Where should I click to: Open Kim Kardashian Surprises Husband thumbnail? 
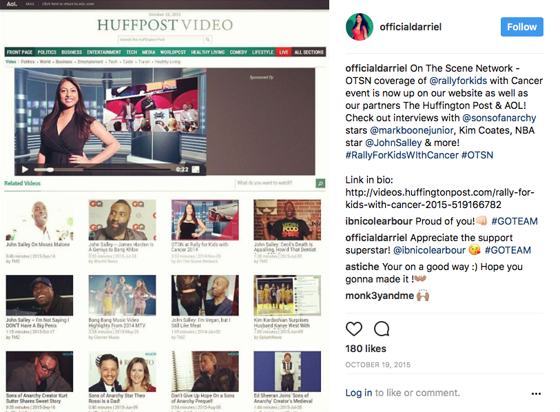(x=287, y=295)
